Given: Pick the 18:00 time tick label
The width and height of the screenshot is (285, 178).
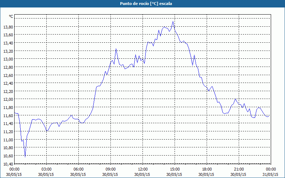Looking at the screenshot, I should click(207, 169).
